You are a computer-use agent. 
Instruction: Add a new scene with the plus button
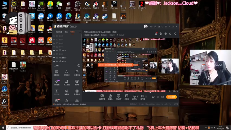(x=80, y=32)
